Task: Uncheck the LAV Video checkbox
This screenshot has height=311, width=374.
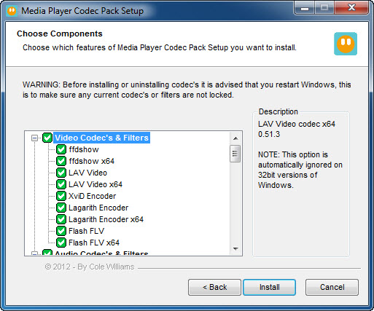Action: [x=61, y=173]
